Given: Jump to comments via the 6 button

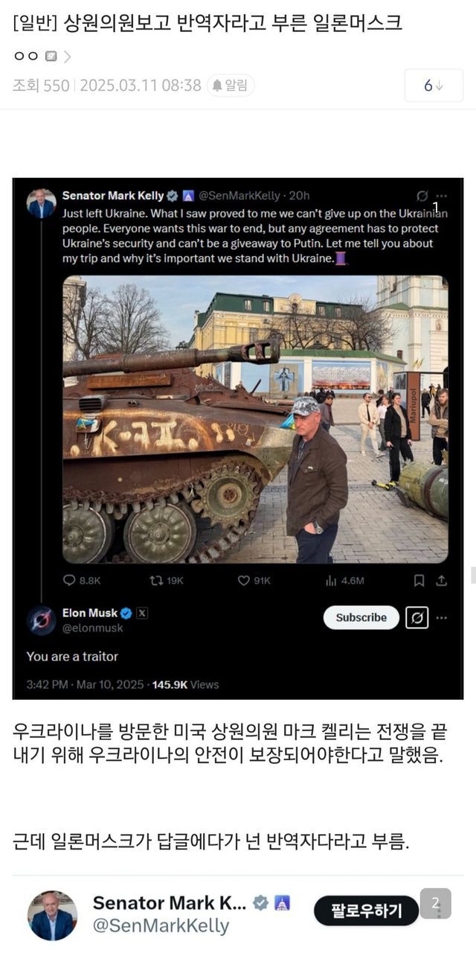Looking at the screenshot, I should [433, 86].
